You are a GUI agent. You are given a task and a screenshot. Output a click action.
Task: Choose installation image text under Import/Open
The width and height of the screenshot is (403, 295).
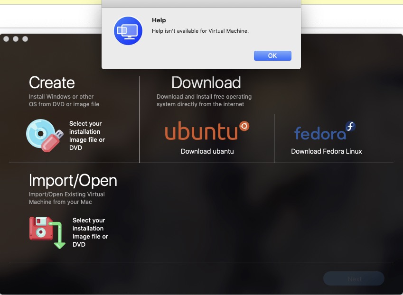coord(90,232)
